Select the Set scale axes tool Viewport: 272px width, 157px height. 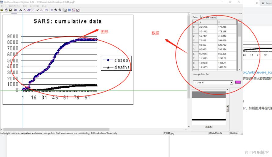coord(20,10)
